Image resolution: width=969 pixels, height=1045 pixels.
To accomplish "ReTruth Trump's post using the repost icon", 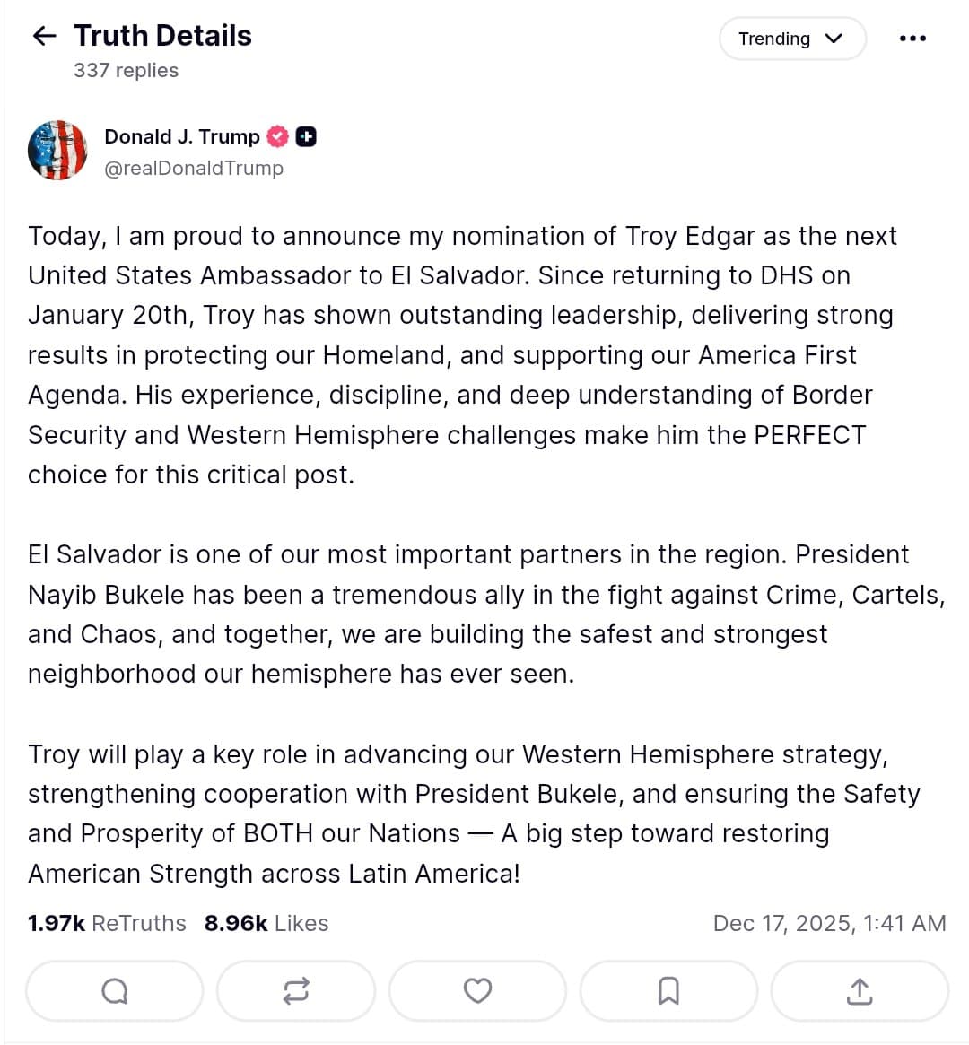I will click(x=296, y=990).
